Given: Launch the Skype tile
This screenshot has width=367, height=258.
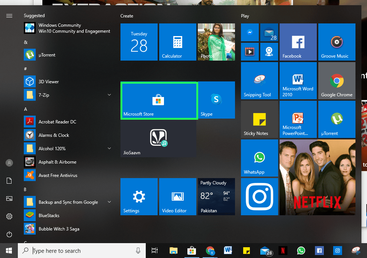Looking at the screenshot, I should pos(216,100).
